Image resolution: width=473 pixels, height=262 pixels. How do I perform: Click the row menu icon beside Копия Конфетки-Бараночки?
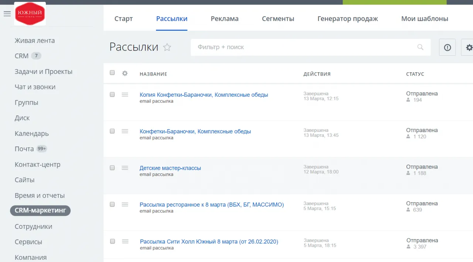click(125, 94)
